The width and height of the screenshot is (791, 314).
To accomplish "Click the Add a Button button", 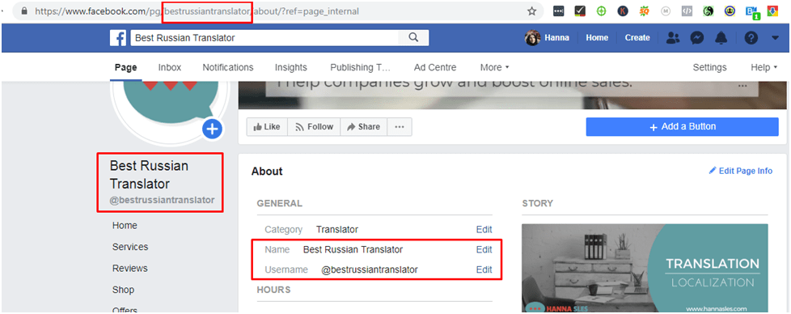I will tap(682, 127).
